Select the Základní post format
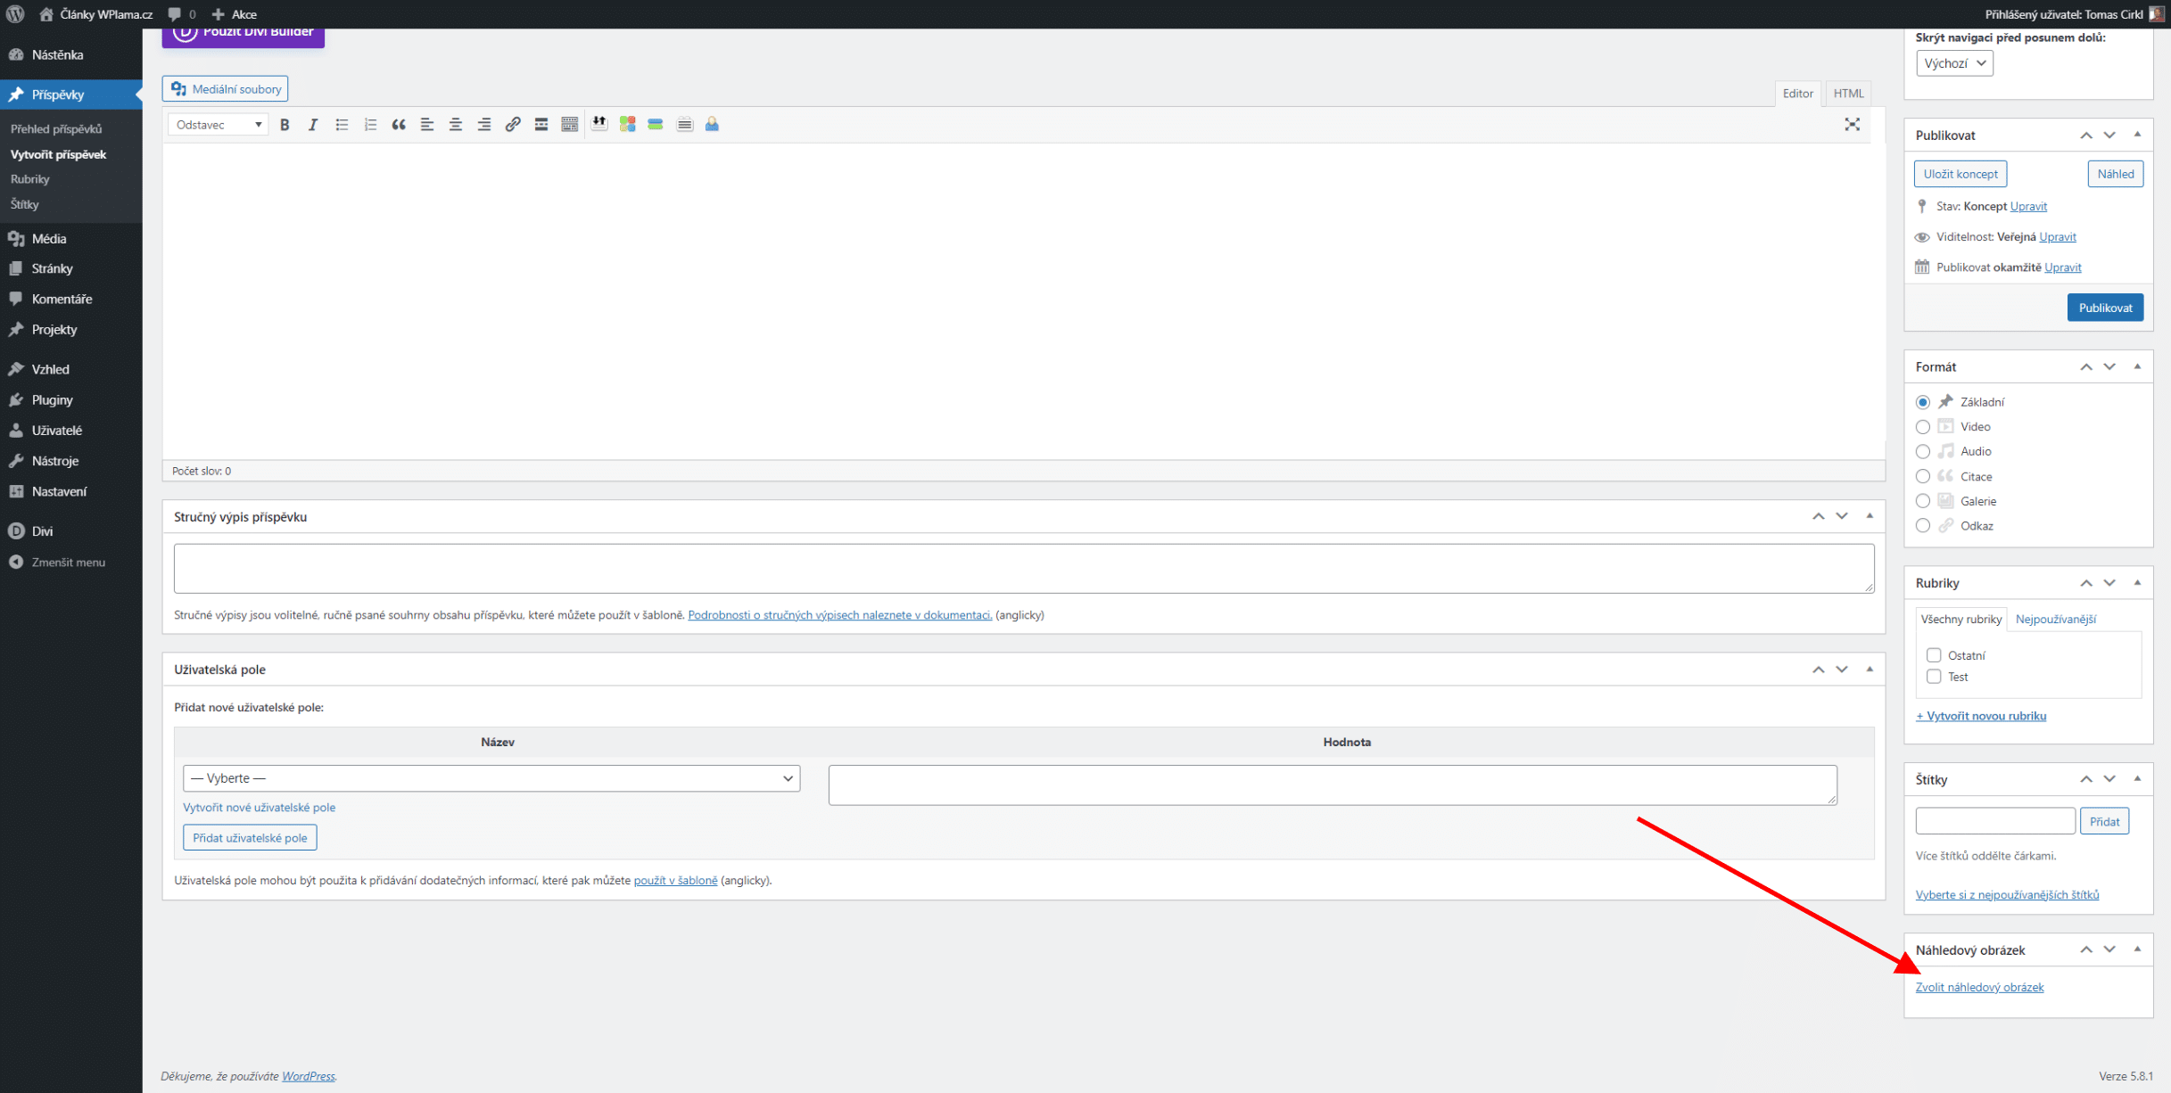Screen dimensions: 2171x1093 pyautogui.click(x=1923, y=402)
